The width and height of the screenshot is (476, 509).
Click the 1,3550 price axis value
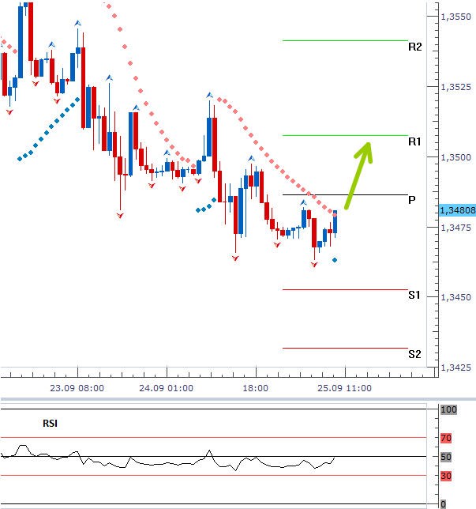(456, 17)
